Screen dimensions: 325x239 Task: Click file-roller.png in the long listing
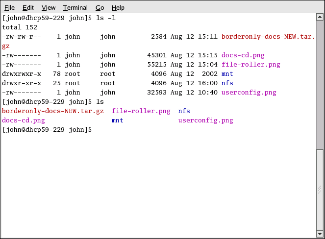point(250,65)
